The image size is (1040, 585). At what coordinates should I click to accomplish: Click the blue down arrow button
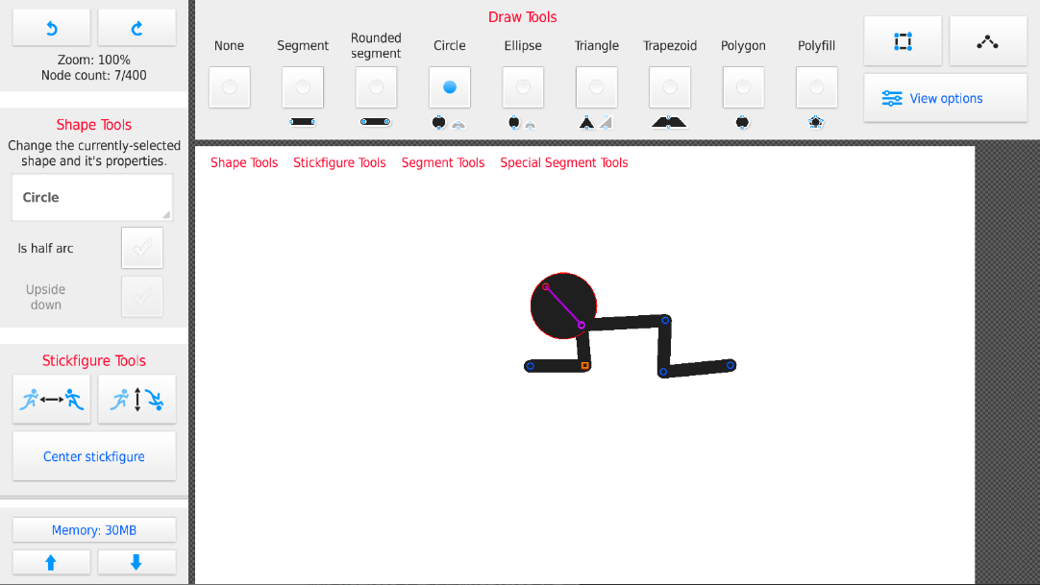point(136,563)
